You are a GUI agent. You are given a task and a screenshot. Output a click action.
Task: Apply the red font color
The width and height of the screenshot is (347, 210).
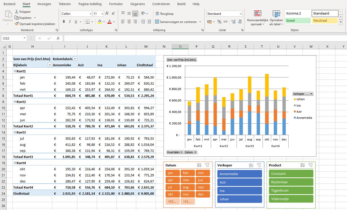click(109, 22)
